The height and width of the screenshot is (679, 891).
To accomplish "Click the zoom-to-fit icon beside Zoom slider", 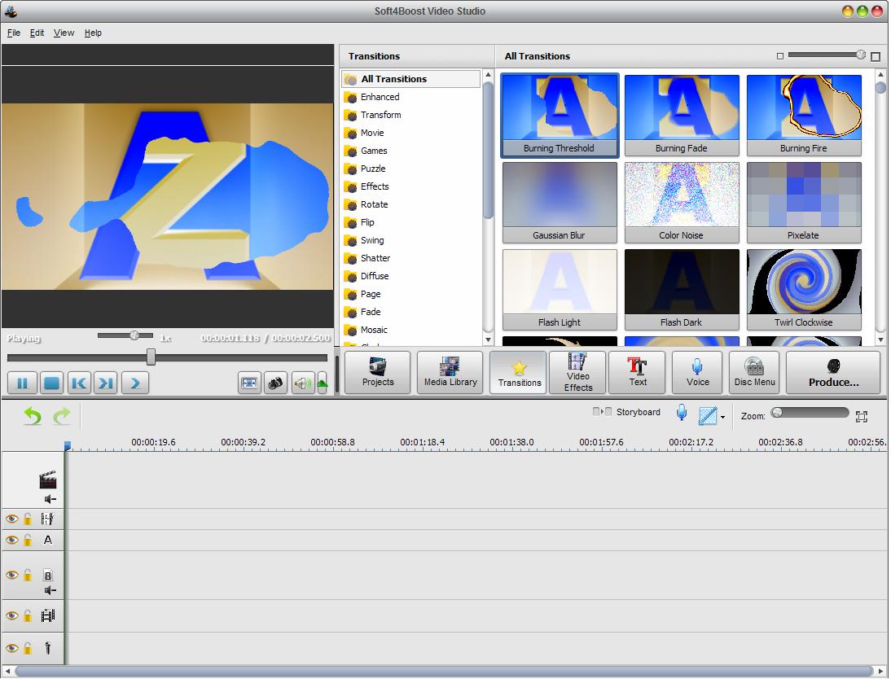I will click(862, 416).
